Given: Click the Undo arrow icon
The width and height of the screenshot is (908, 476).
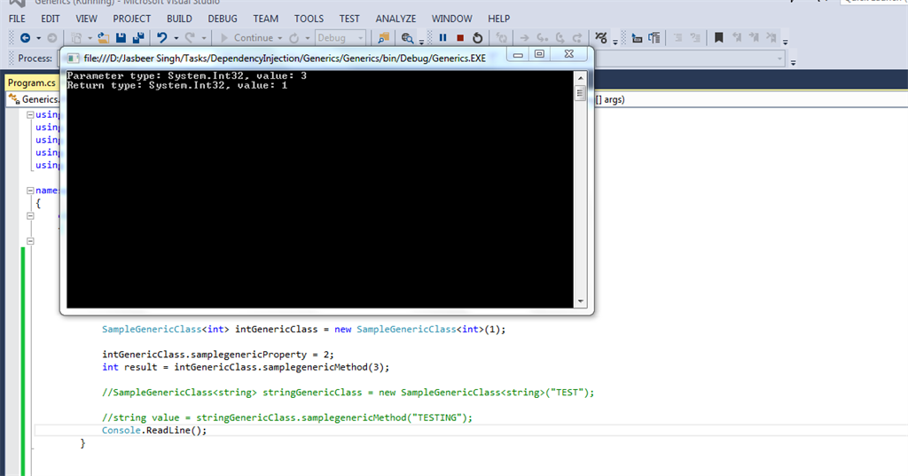Looking at the screenshot, I should (161, 38).
